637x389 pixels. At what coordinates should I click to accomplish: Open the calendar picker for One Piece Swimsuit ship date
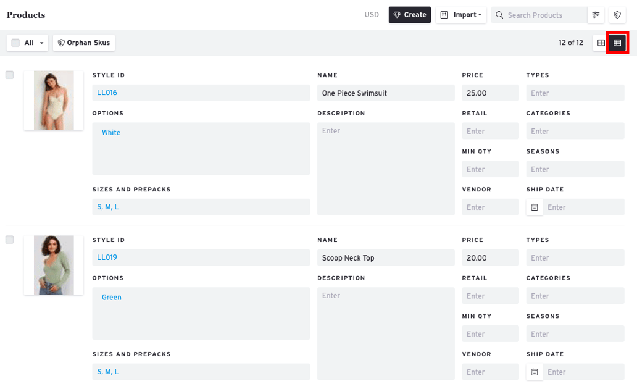click(535, 207)
